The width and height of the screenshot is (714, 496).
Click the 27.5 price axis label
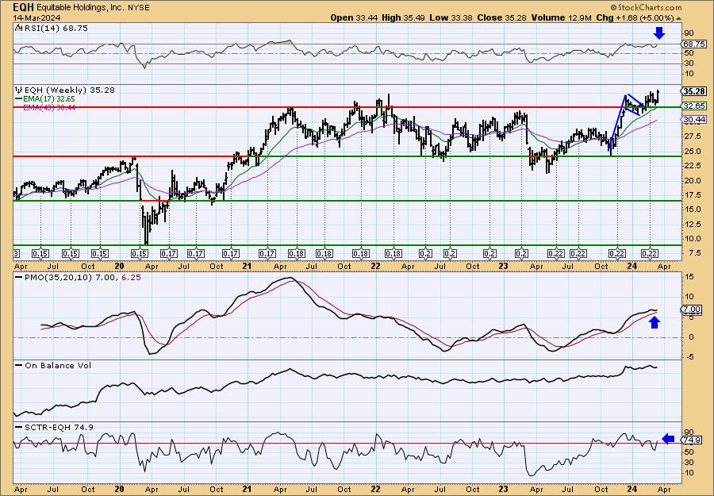point(692,136)
